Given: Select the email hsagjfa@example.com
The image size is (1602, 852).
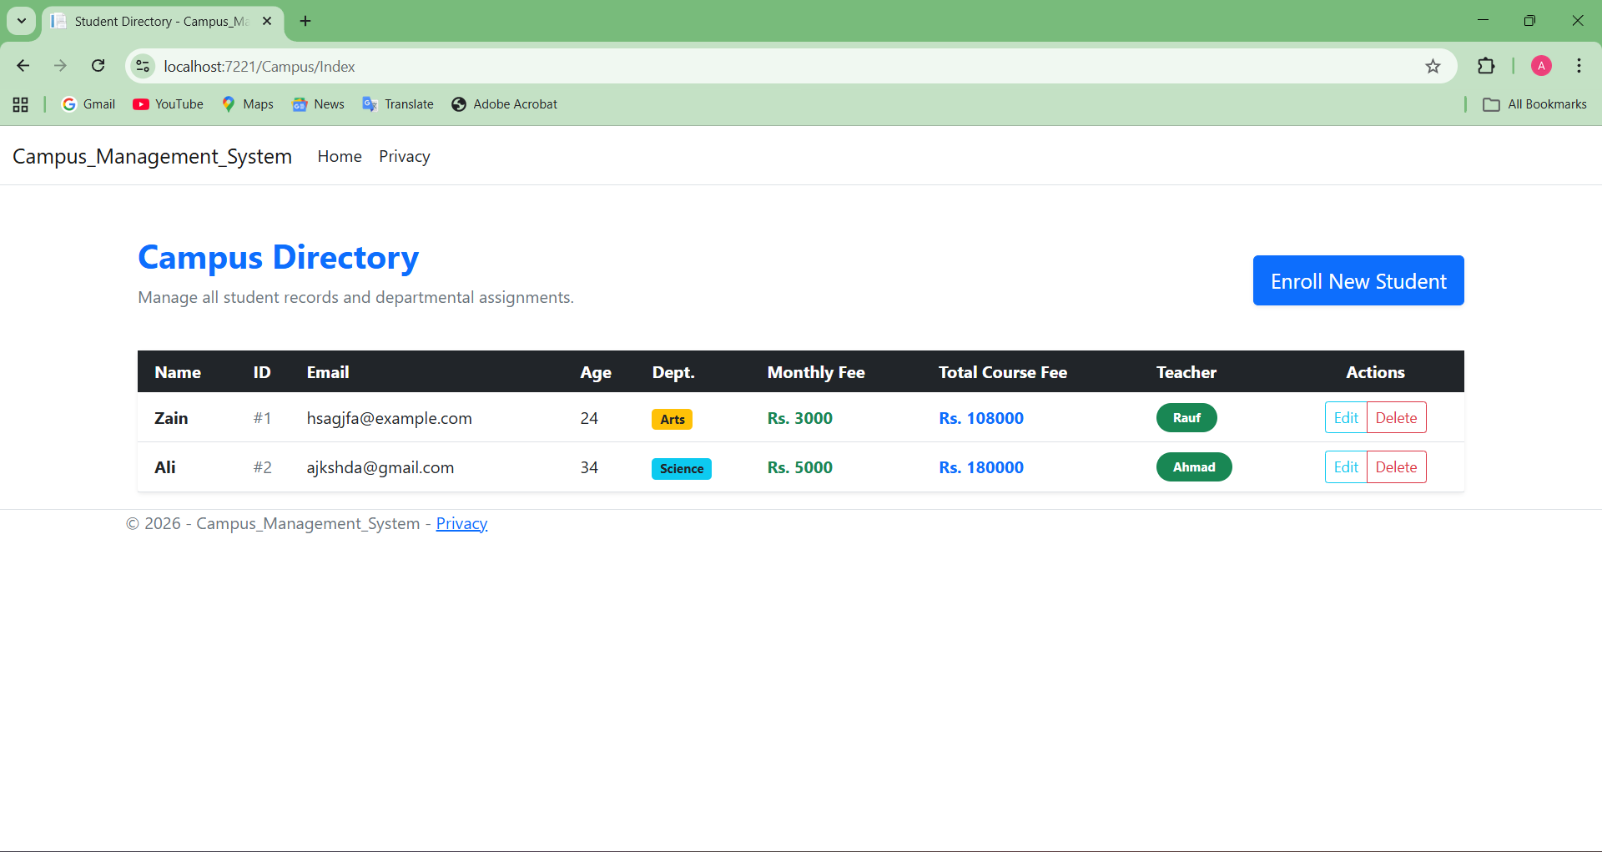Looking at the screenshot, I should 390,418.
